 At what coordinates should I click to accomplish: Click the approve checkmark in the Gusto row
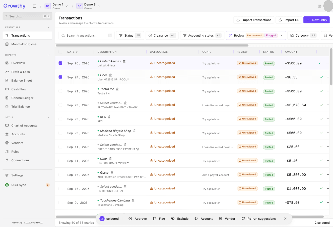point(321,174)
